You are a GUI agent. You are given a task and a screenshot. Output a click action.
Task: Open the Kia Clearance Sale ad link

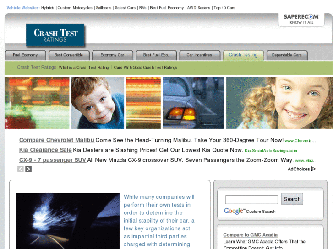click(x=45, y=150)
